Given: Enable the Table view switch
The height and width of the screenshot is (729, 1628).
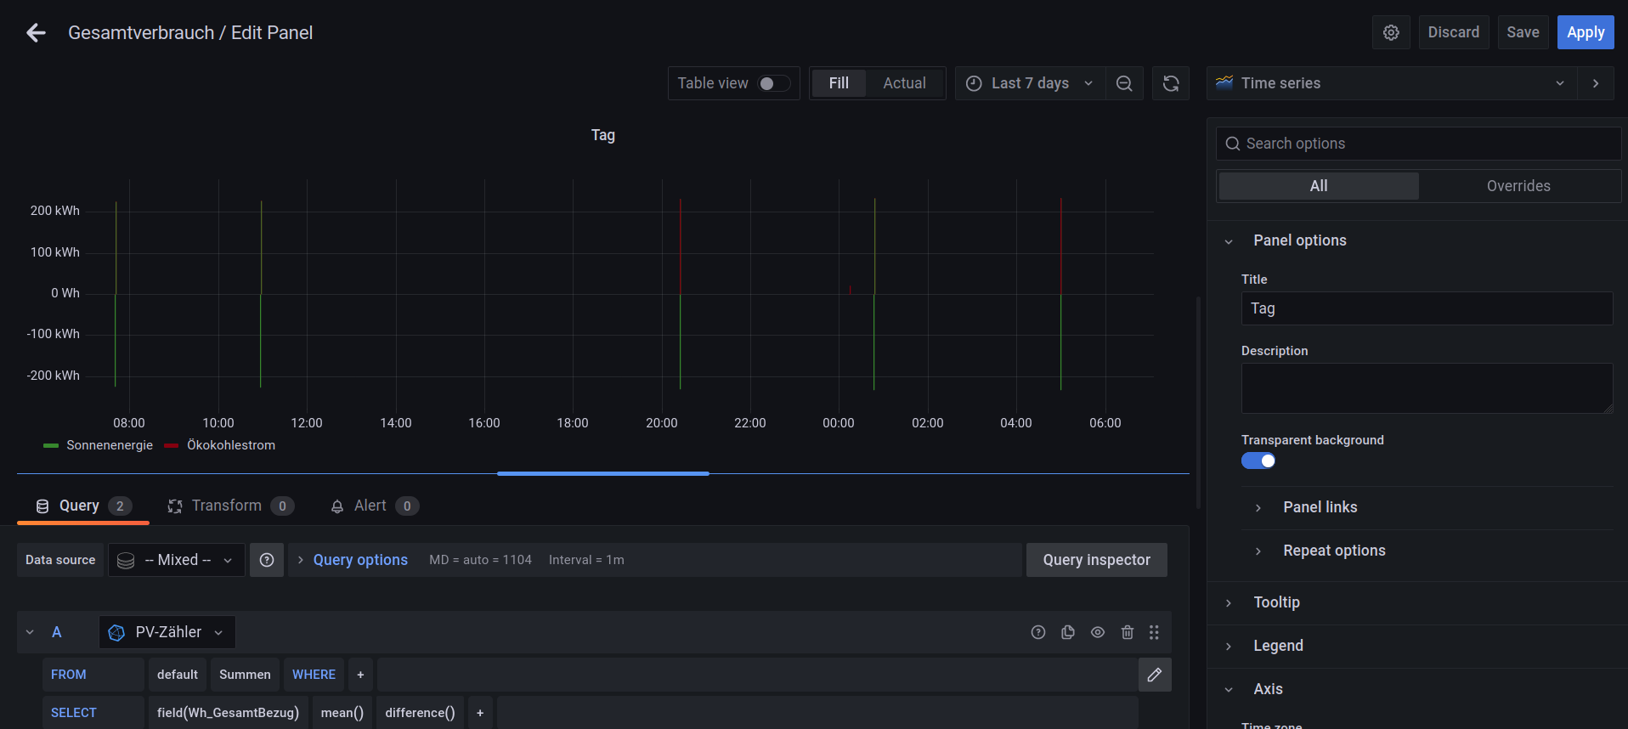Looking at the screenshot, I should coord(773,83).
